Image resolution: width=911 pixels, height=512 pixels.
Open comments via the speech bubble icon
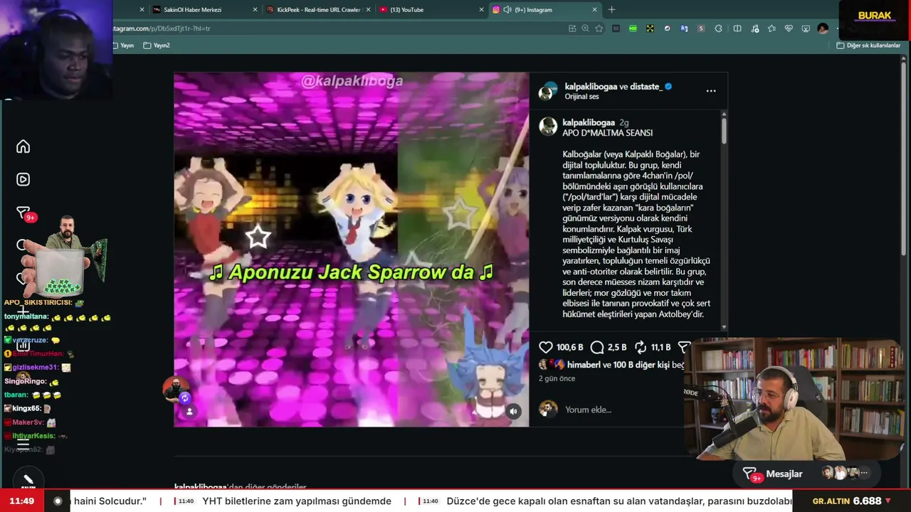[x=597, y=347]
